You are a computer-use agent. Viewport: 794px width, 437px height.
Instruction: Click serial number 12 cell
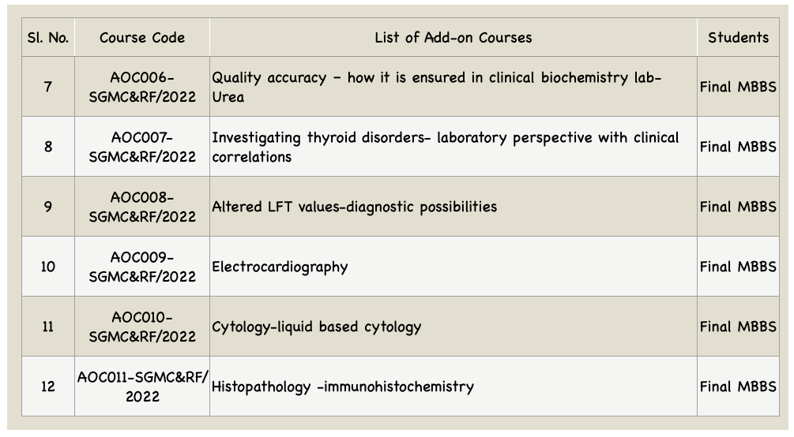(x=48, y=387)
